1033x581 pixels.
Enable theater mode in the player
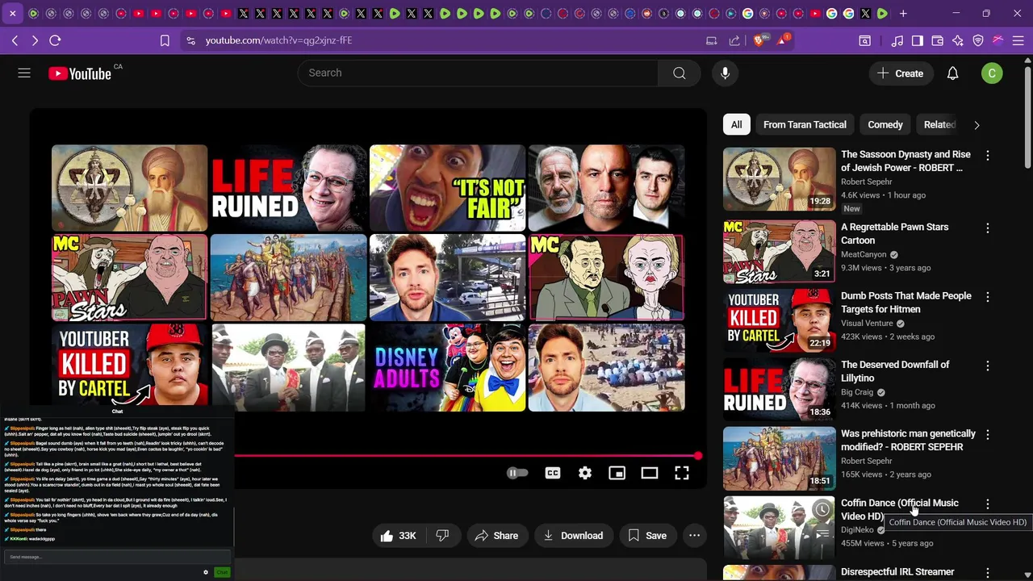coord(650,474)
